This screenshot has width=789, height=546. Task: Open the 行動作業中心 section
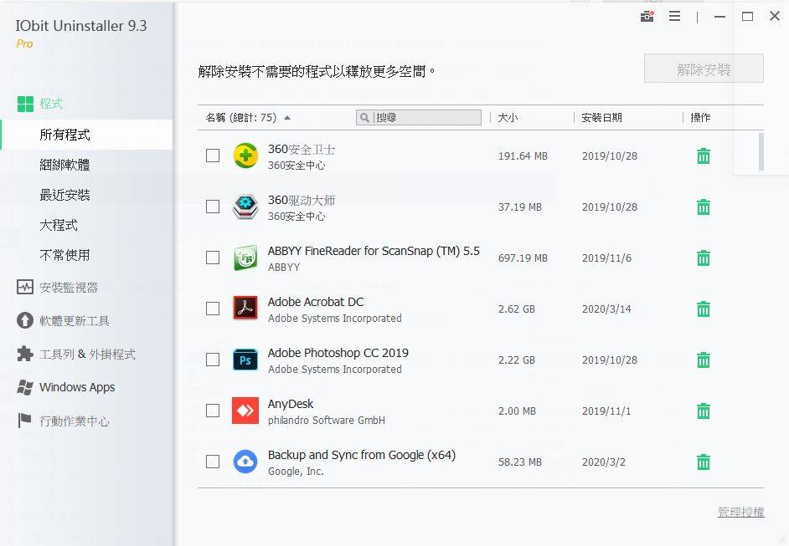click(75, 421)
